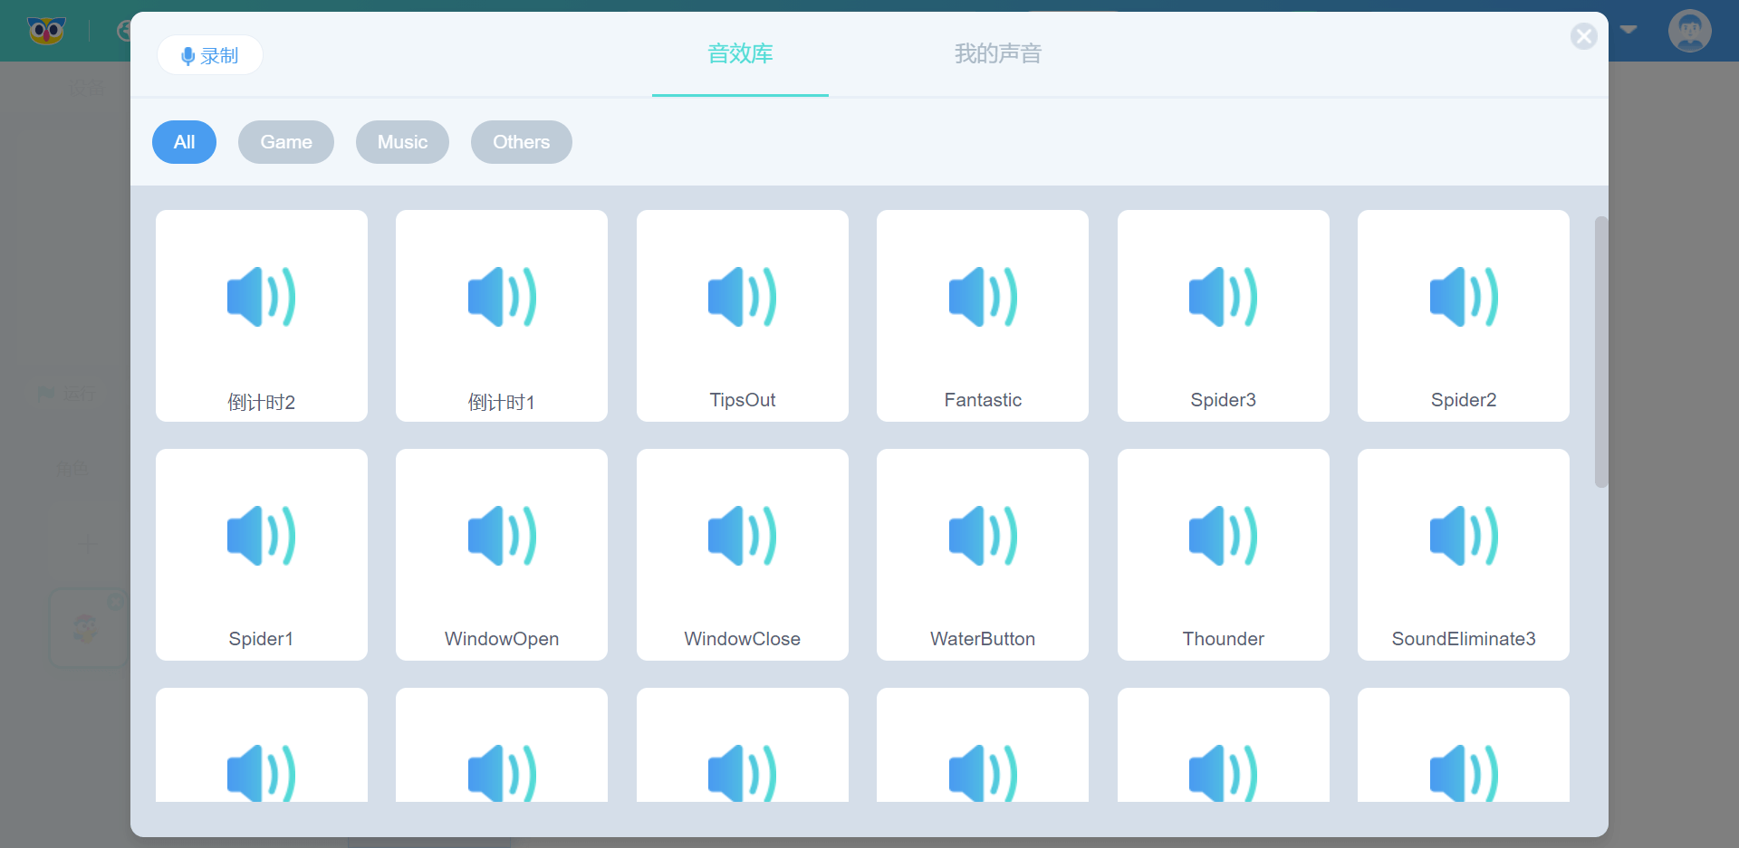Choose the 倒计时2 sound
The image size is (1739, 848).
tap(262, 316)
